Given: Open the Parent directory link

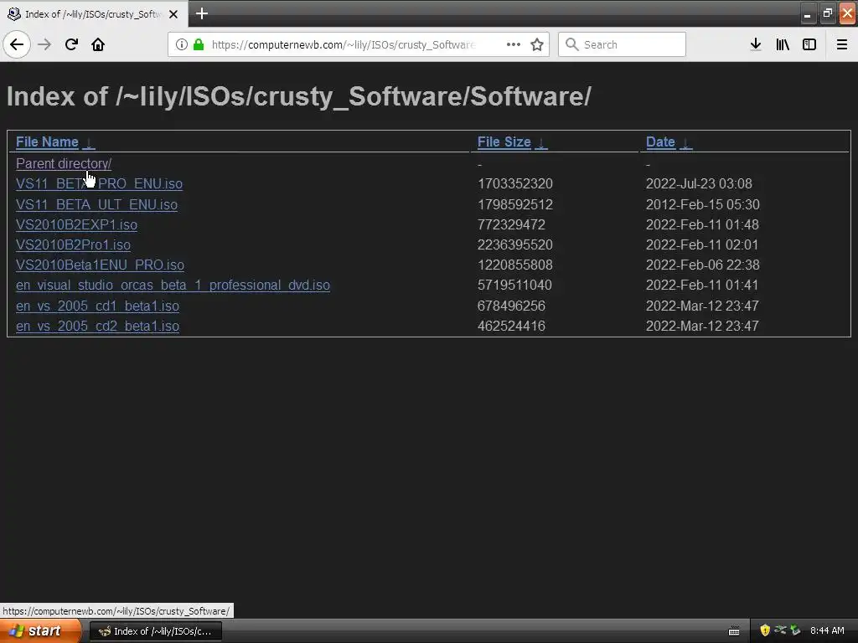Looking at the screenshot, I should tap(64, 163).
